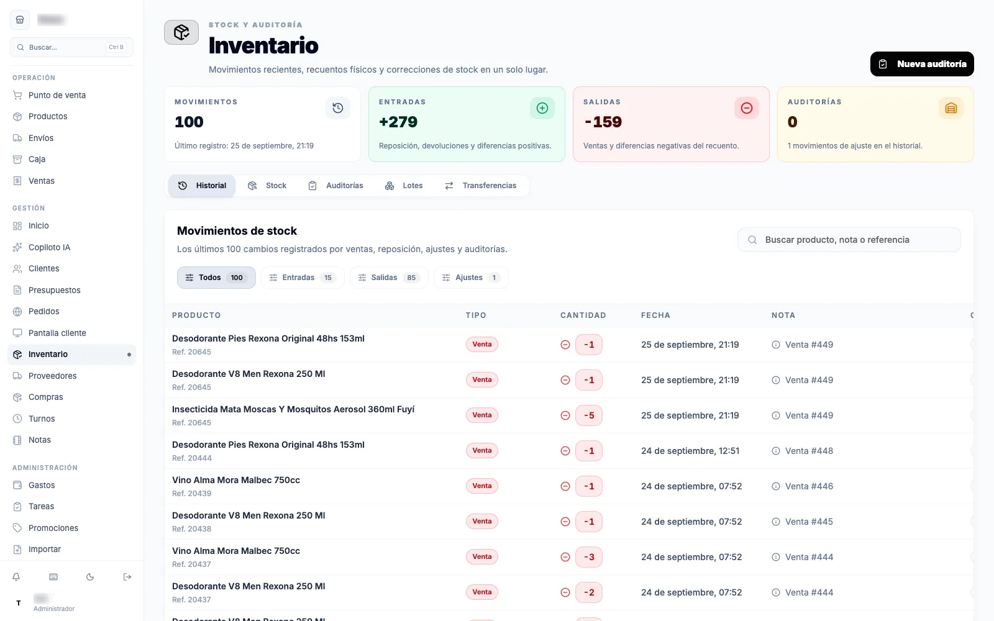Switch to the Stock tab
The image size is (994, 621).
pos(267,186)
